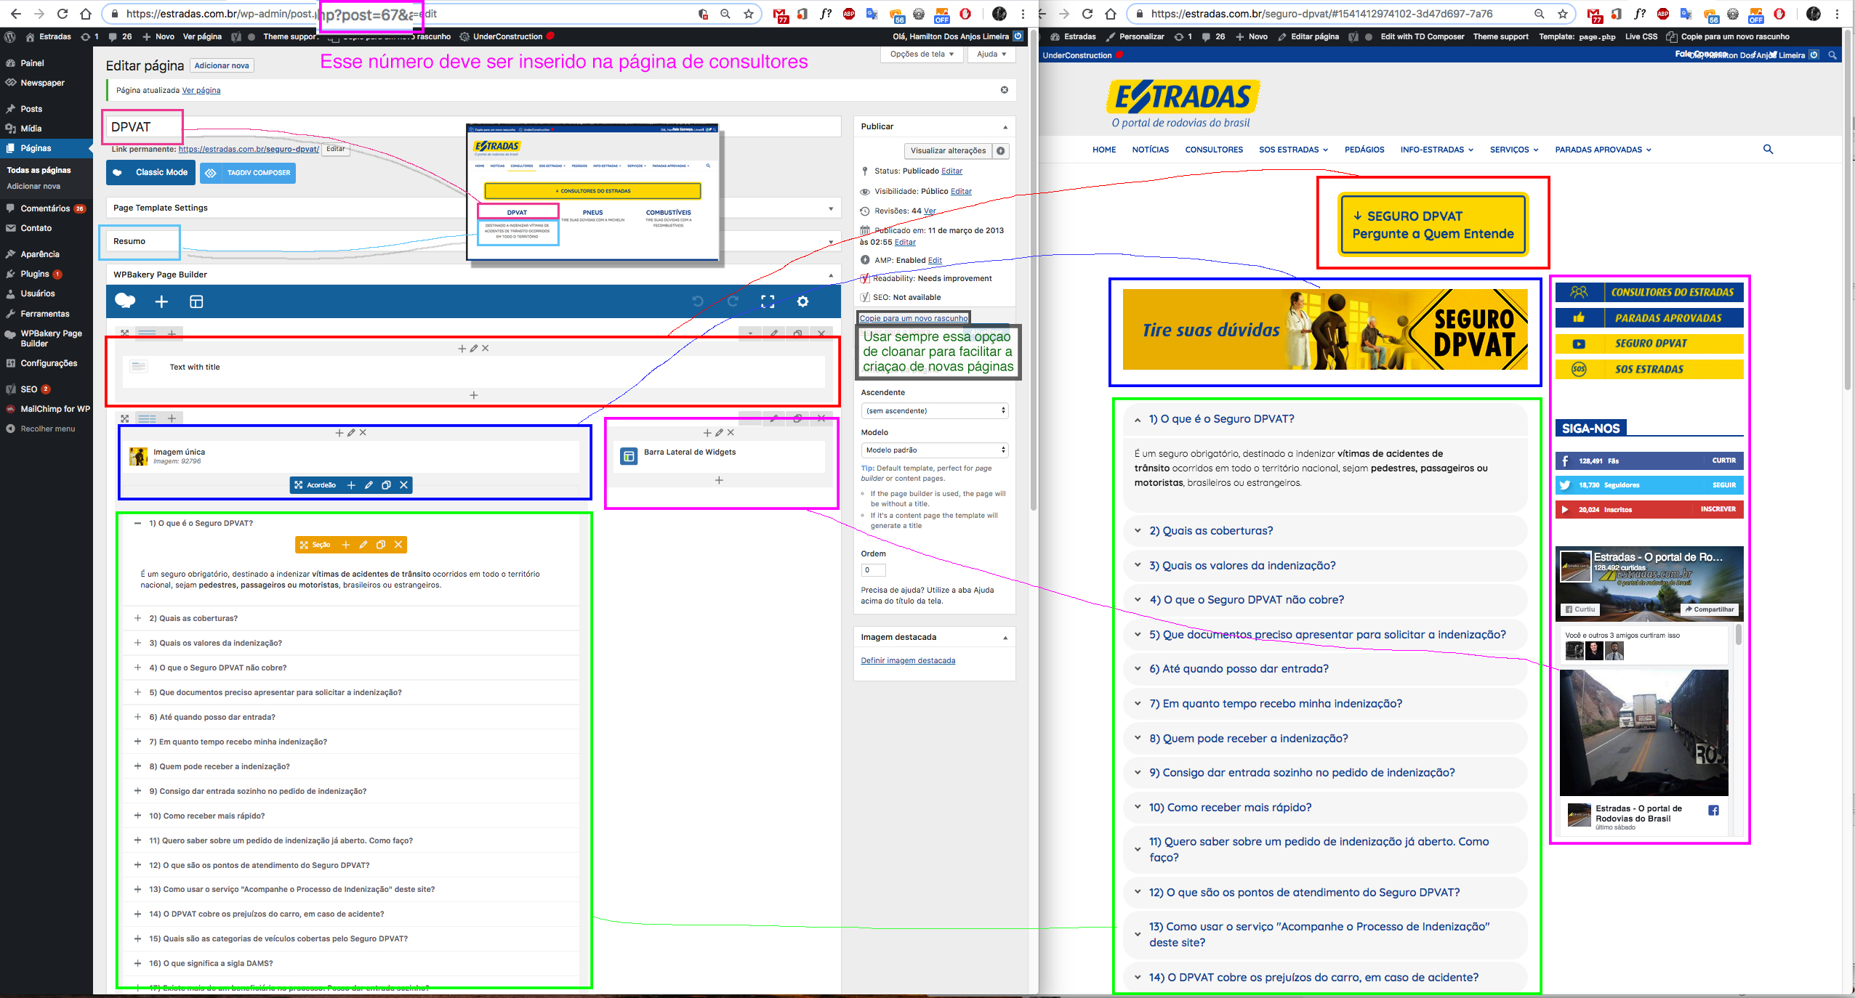Open Comentários in the WordPress sidebar
This screenshot has height=998, width=1855.
[x=45, y=208]
